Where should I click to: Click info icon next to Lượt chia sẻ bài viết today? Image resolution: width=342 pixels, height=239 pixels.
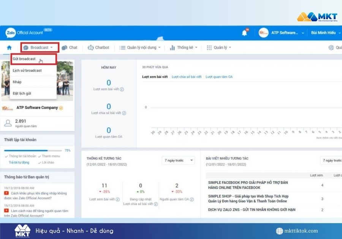coord(124,113)
